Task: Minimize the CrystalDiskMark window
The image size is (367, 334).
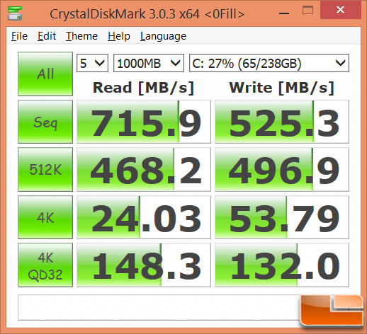Action: coord(284,13)
